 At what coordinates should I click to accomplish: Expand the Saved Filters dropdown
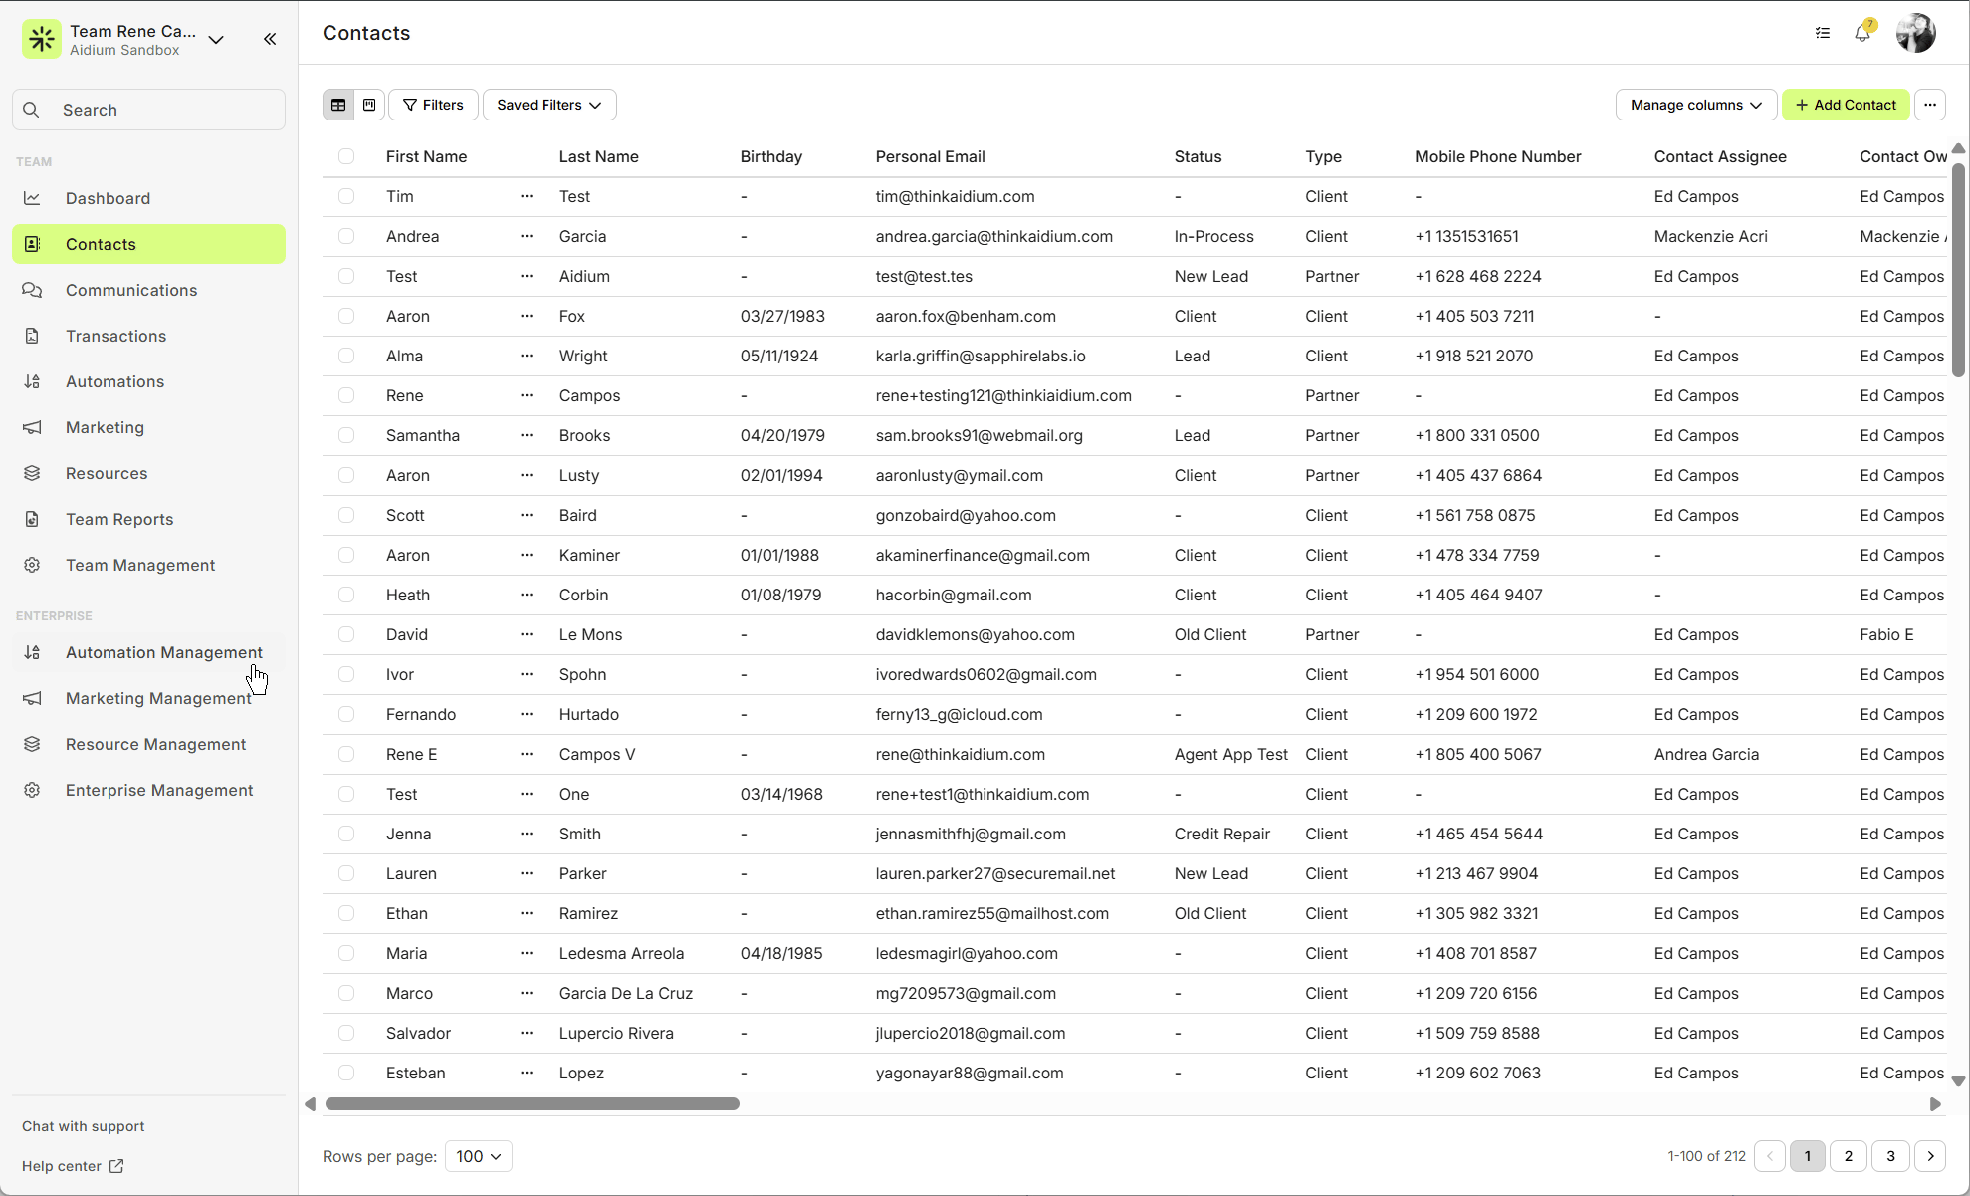coord(549,105)
